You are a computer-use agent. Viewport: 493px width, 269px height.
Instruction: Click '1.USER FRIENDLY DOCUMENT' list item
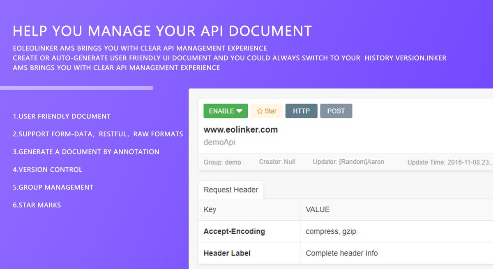pos(62,116)
